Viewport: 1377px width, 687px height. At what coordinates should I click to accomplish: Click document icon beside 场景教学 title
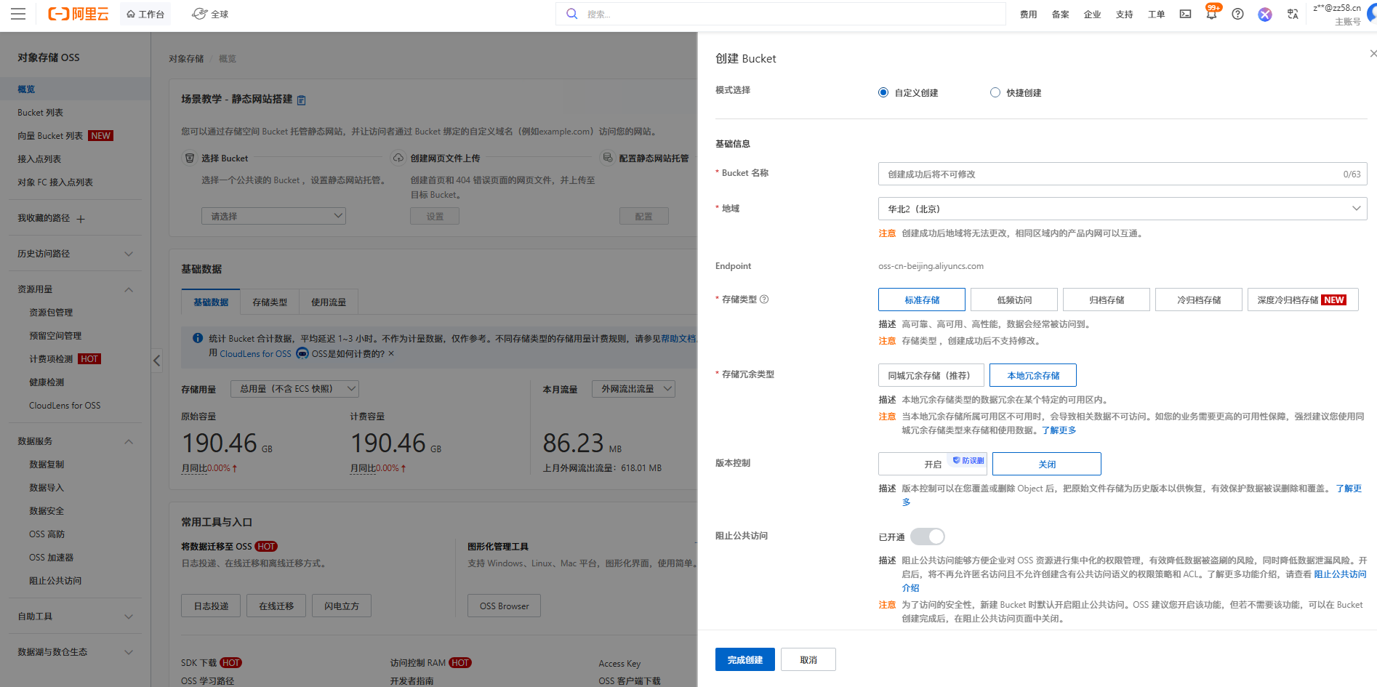tap(302, 100)
